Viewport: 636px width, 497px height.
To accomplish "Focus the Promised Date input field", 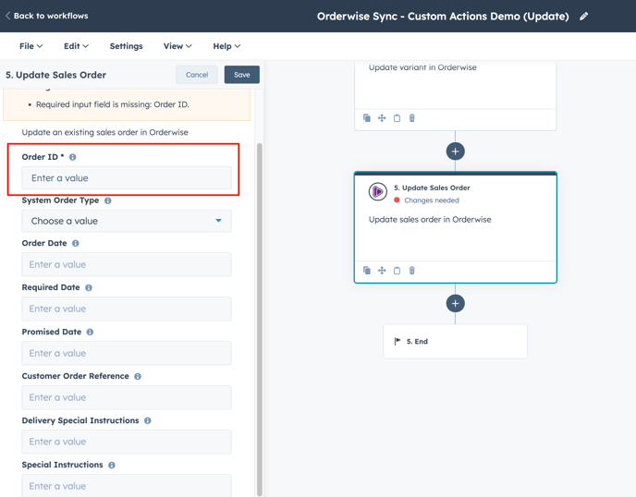I will click(x=127, y=353).
